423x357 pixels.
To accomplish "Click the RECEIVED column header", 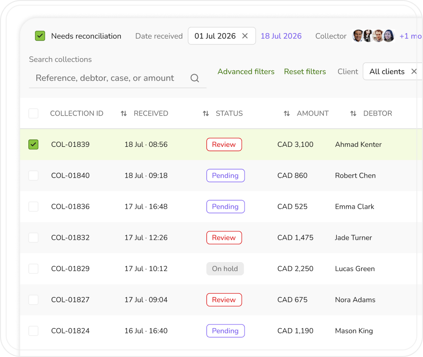I will (x=151, y=113).
